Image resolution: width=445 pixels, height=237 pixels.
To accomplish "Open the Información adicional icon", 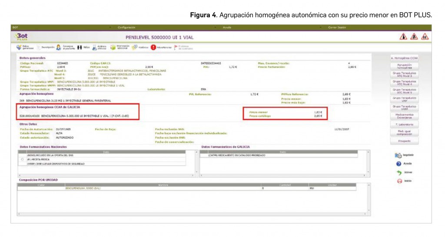I will point(113,47).
